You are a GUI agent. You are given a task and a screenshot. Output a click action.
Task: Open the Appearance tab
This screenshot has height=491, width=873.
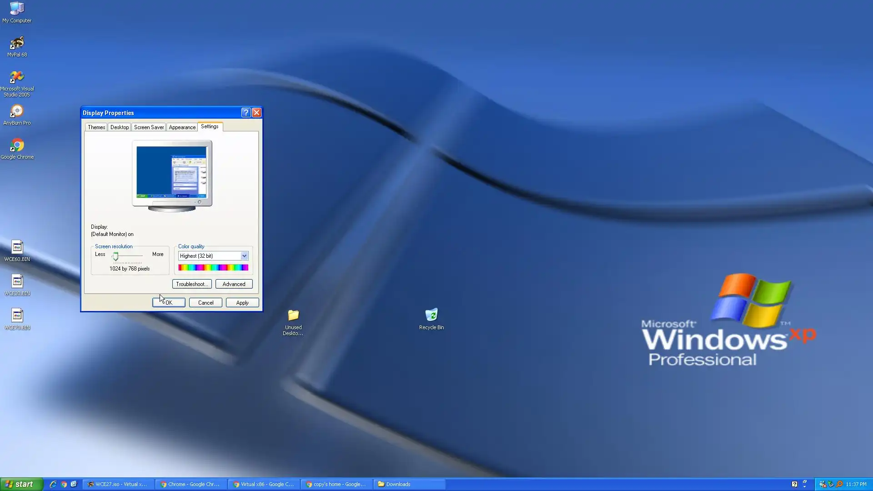(182, 127)
